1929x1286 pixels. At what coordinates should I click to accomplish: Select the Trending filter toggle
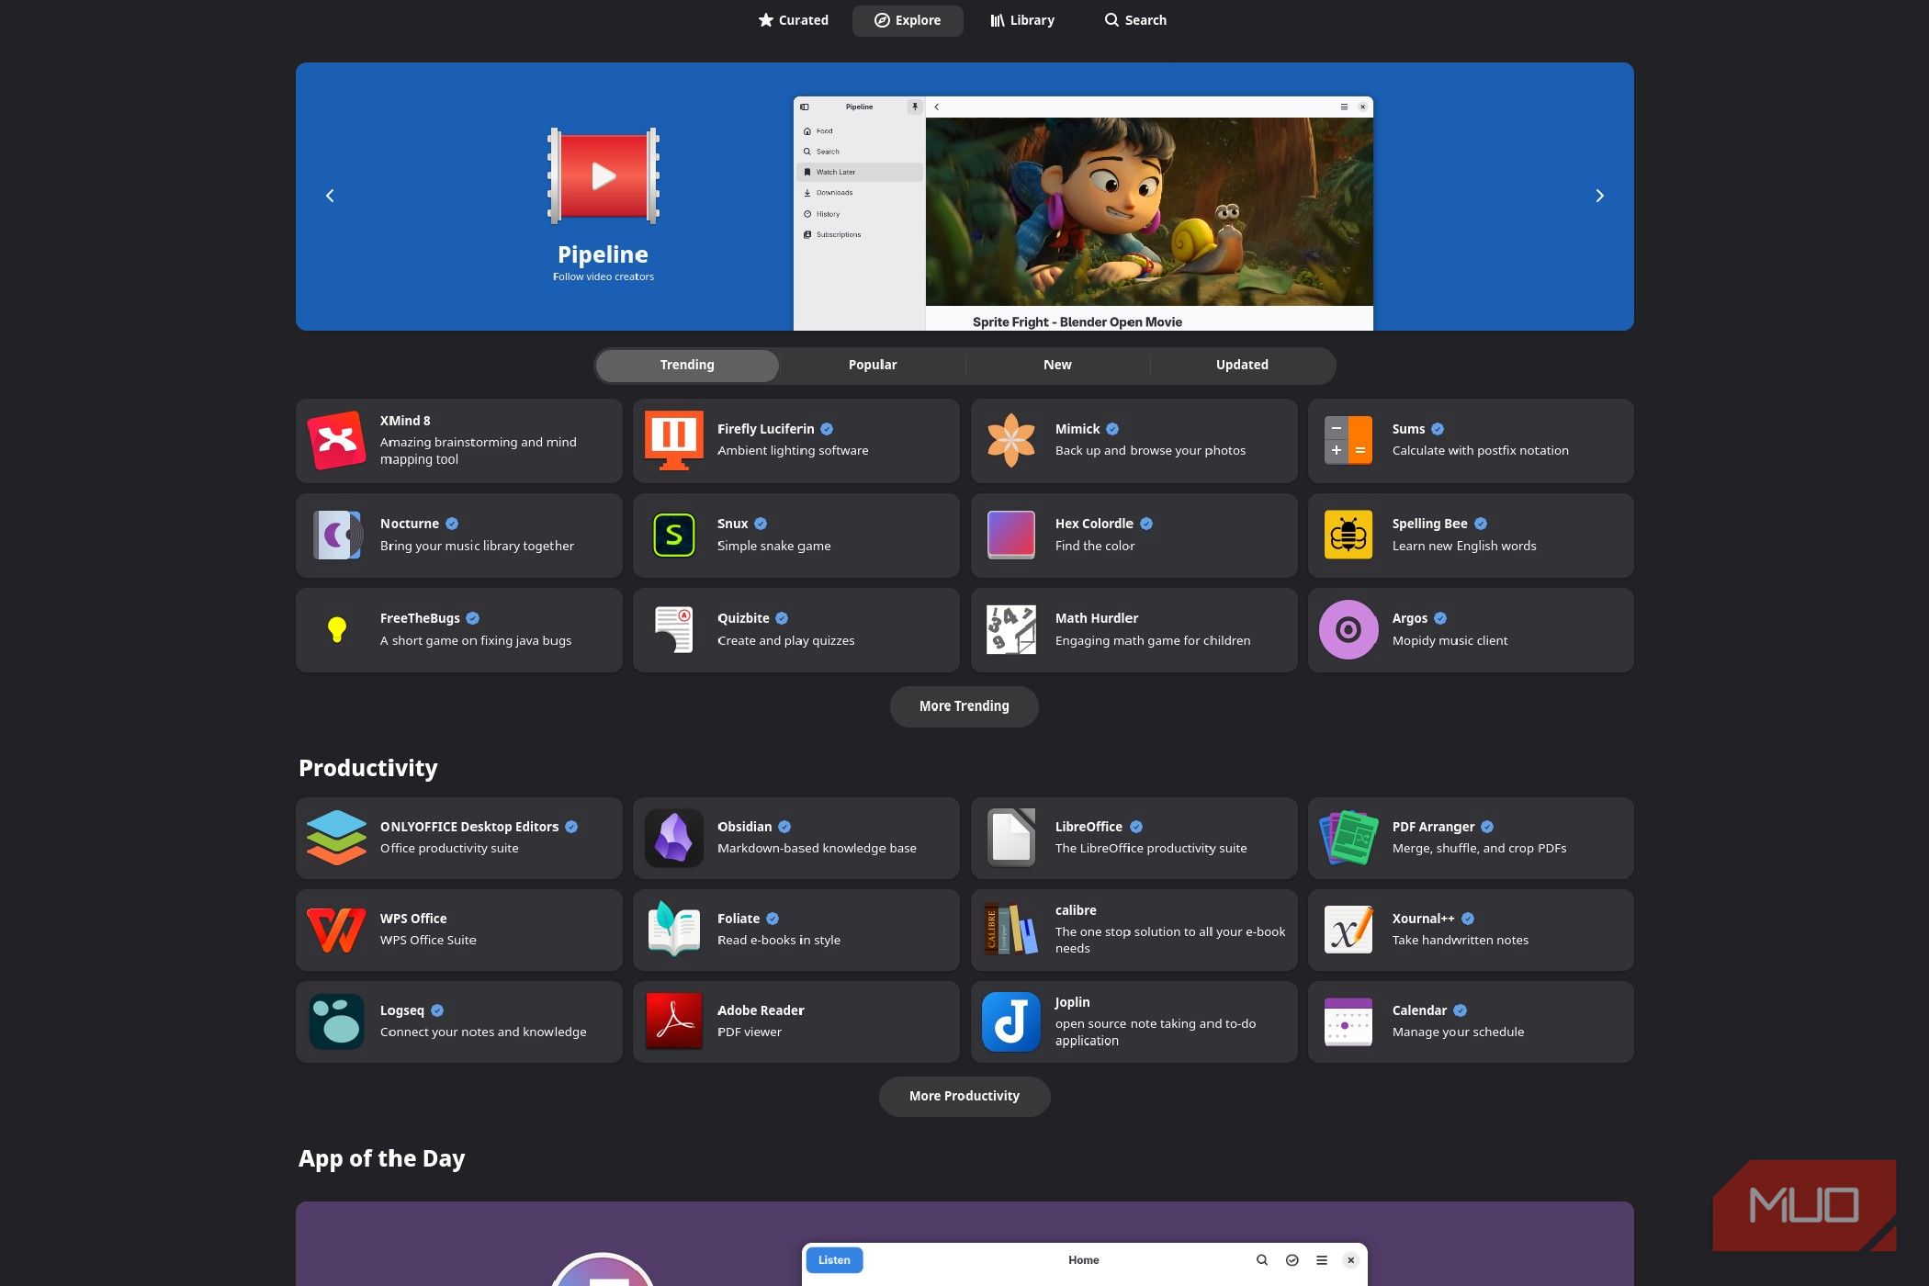click(686, 365)
